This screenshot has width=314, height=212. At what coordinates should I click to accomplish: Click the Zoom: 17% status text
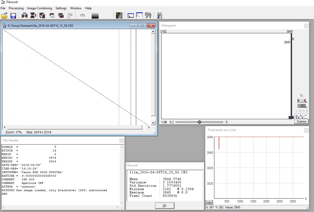[x=13, y=132]
